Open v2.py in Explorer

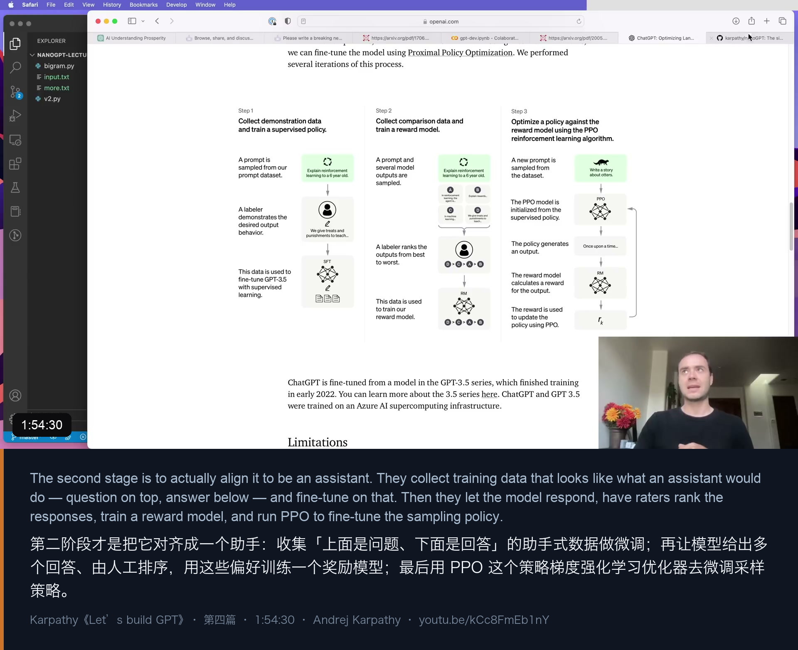click(x=52, y=98)
